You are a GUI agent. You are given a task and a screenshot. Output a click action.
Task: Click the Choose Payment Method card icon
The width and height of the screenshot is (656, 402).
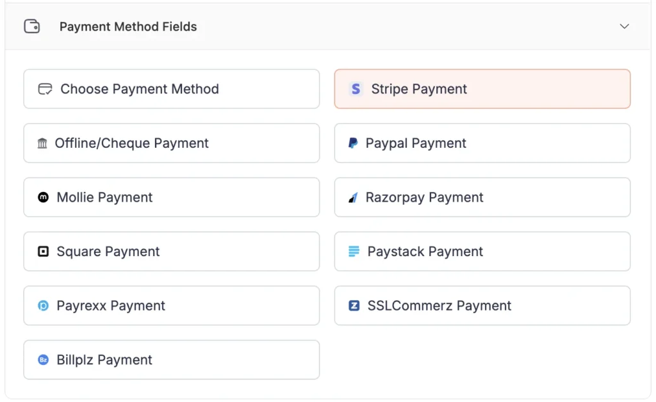point(45,89)
